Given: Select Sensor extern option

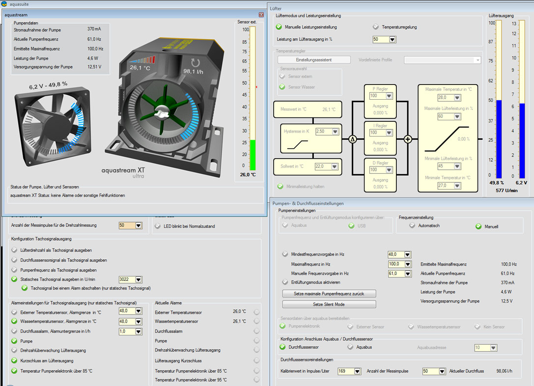Looking at the screenshot, I should click(x=282, y=76).
